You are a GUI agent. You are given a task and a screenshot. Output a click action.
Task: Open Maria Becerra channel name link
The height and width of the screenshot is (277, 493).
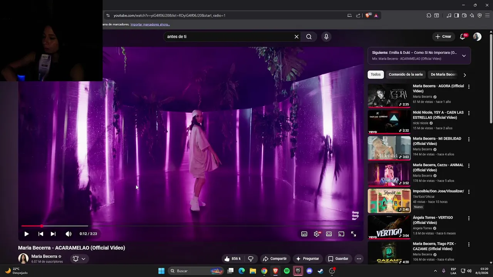(44, 256)
